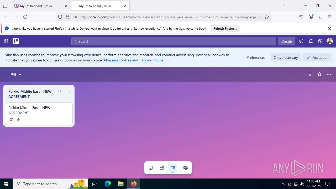Star the Trello board
This screenshot has width=336, height=189.
tap(319, 74)
